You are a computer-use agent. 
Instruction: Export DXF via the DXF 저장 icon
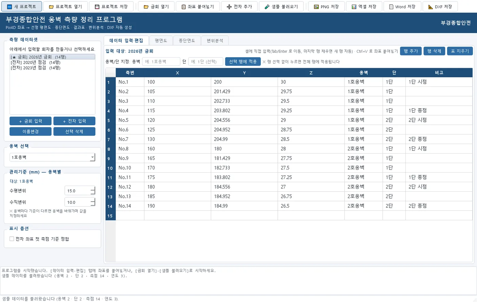click(431, 7)
